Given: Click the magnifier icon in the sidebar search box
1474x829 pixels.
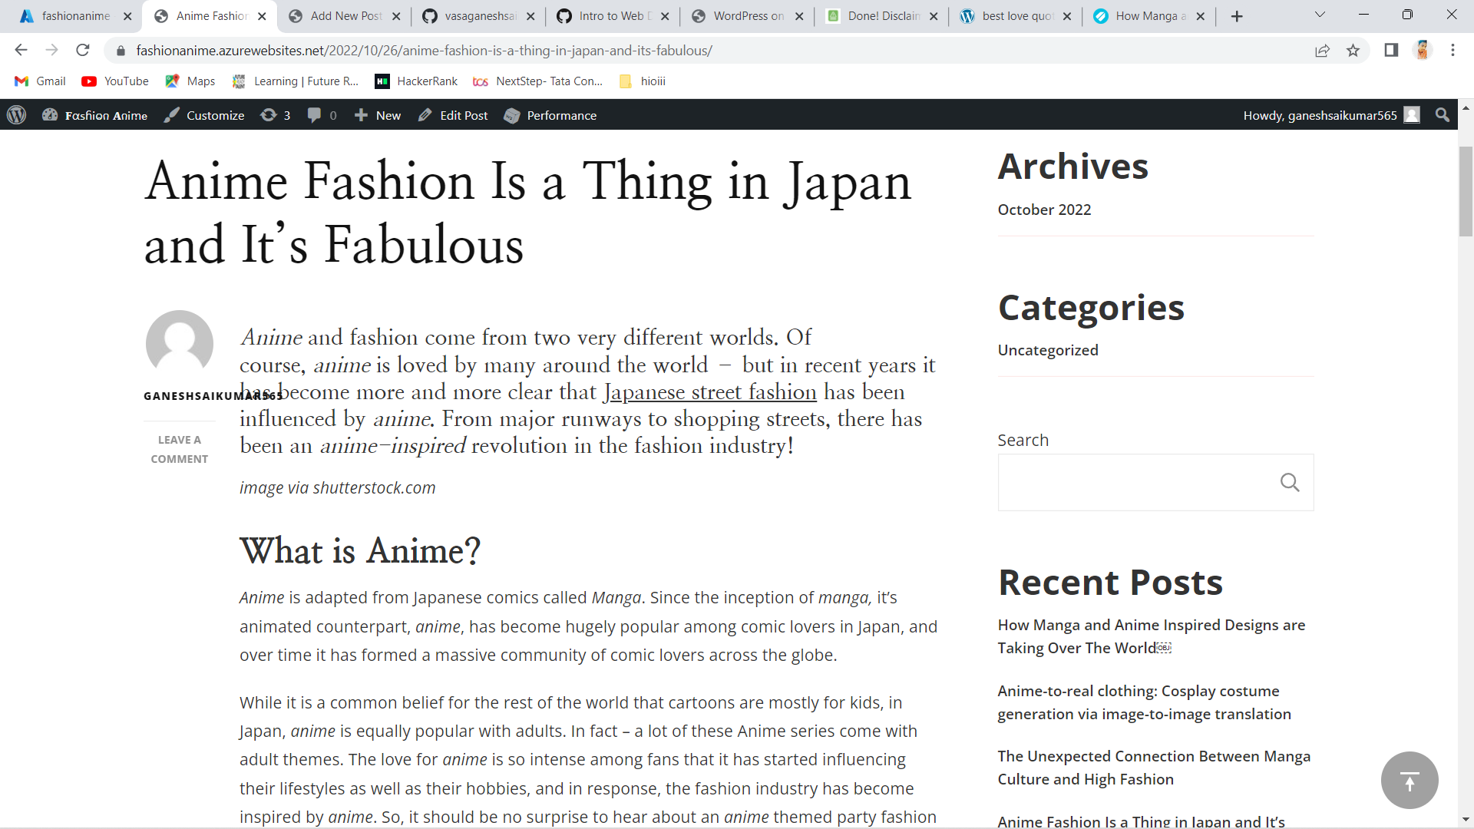Looking at the screenshot, I should (x=1291, y=482).
